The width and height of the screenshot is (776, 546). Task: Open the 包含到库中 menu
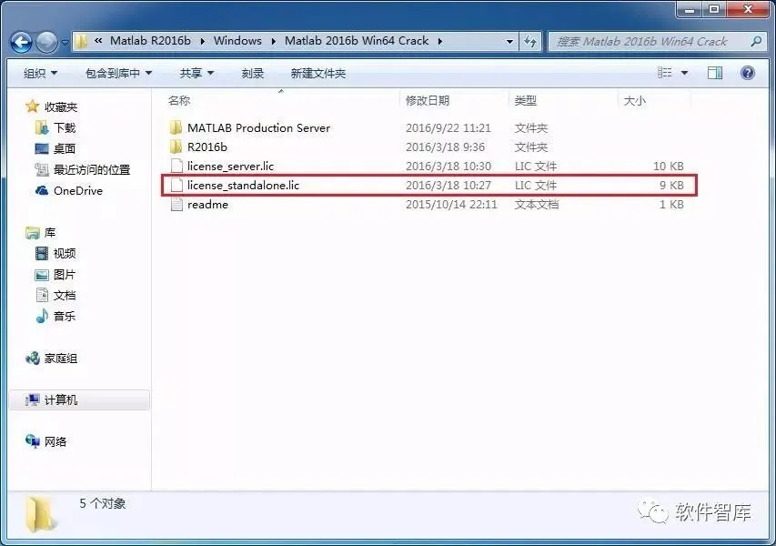(118, 74)
